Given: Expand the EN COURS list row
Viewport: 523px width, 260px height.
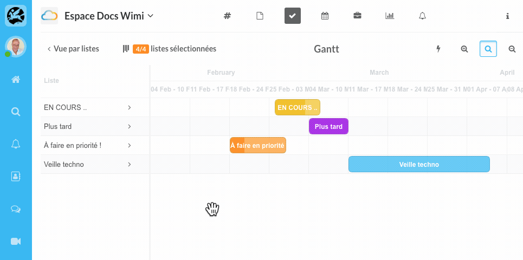Looking at the screenshot, I should click(x=129, y=107).
